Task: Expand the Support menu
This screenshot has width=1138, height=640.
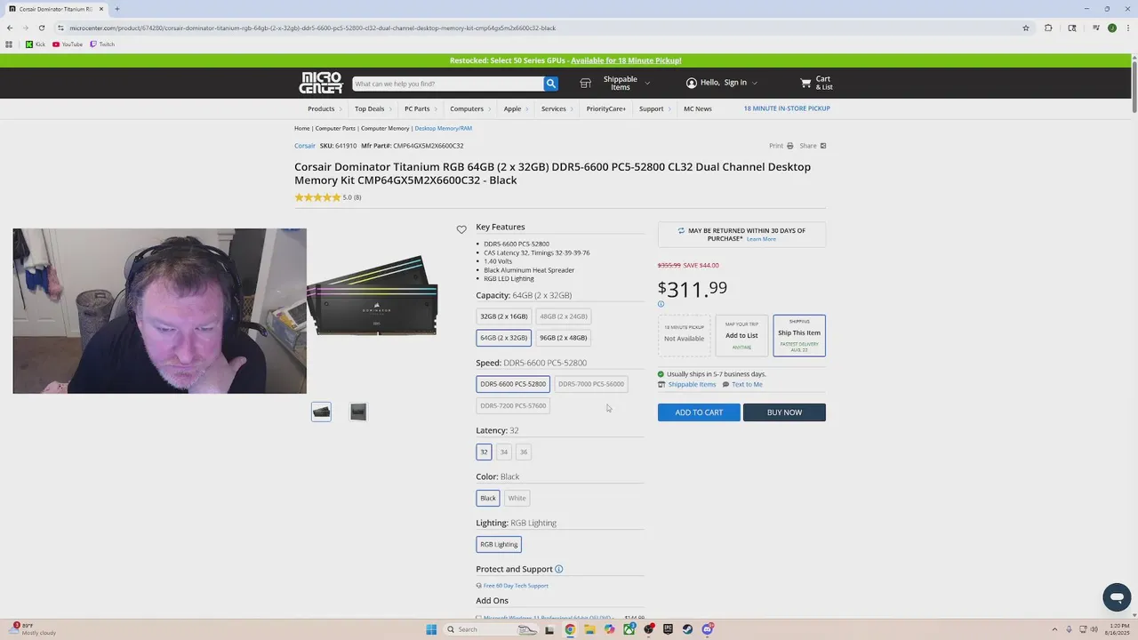Action: (655, 108)
